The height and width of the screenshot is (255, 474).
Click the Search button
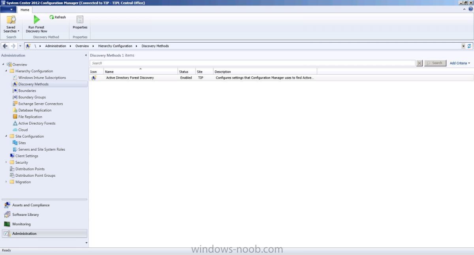(x=435, y=63)
